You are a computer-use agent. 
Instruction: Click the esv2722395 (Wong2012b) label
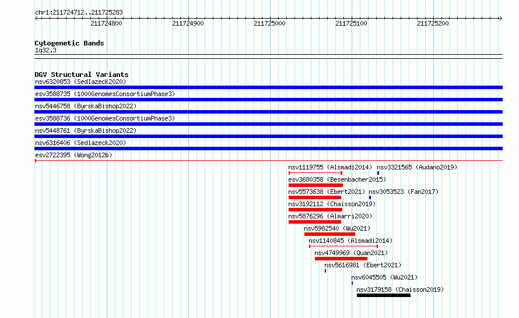pyautogui.click(x=73, y=155)
